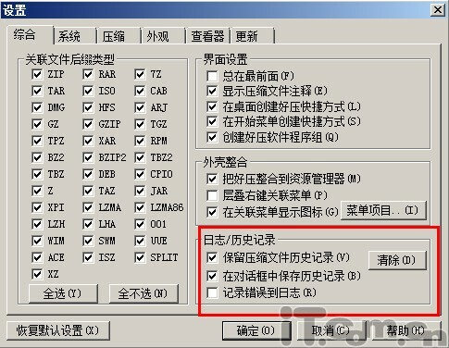Toggle the GZIP association checkbox
The image size is (449, 348).
[88, 124]
